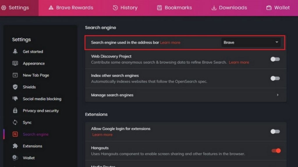Image resolution: width=298 pixels, height=167 pixels.
Task: Click the Appearance sidebar icon
Action: 15,63
